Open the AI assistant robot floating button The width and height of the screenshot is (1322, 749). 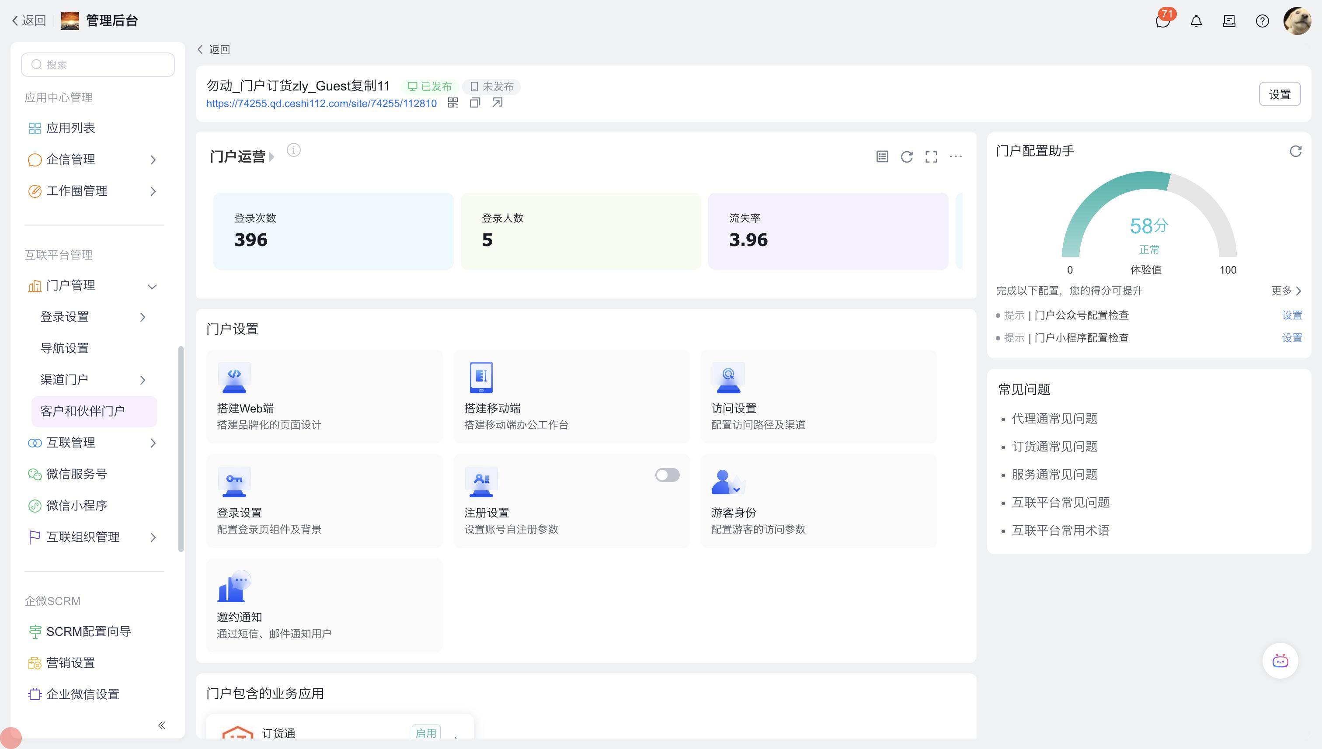[1280, 661]
